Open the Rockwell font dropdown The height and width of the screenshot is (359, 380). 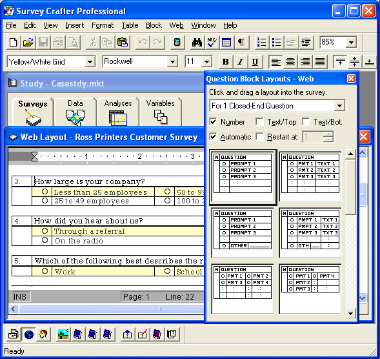click(x=172, y=62)
